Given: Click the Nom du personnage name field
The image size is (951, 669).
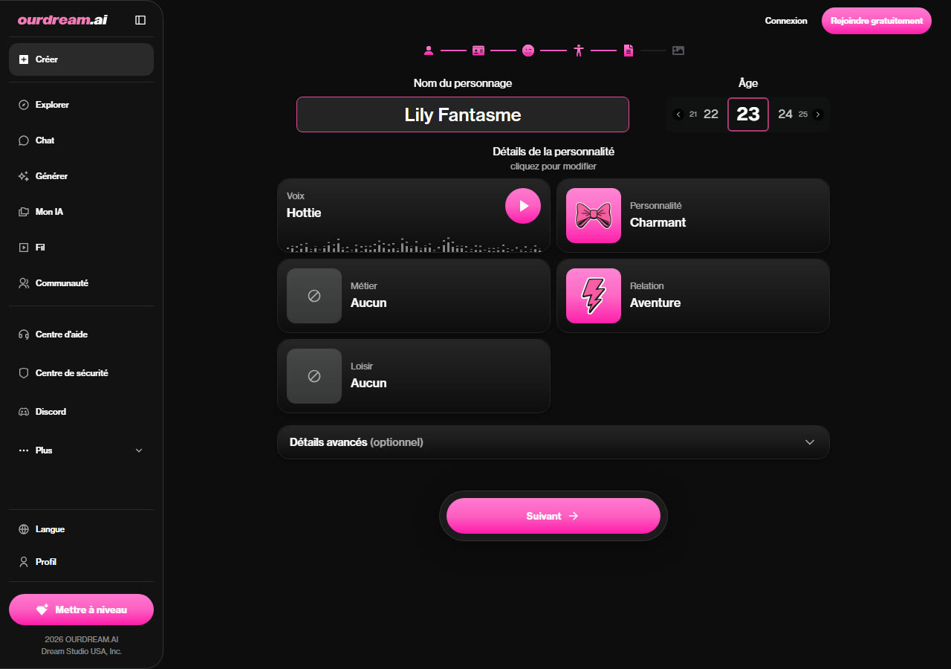Looking at the screenshot, I should tap(463, 114).
